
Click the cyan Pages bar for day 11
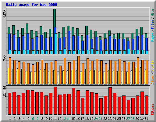point(56,44)
